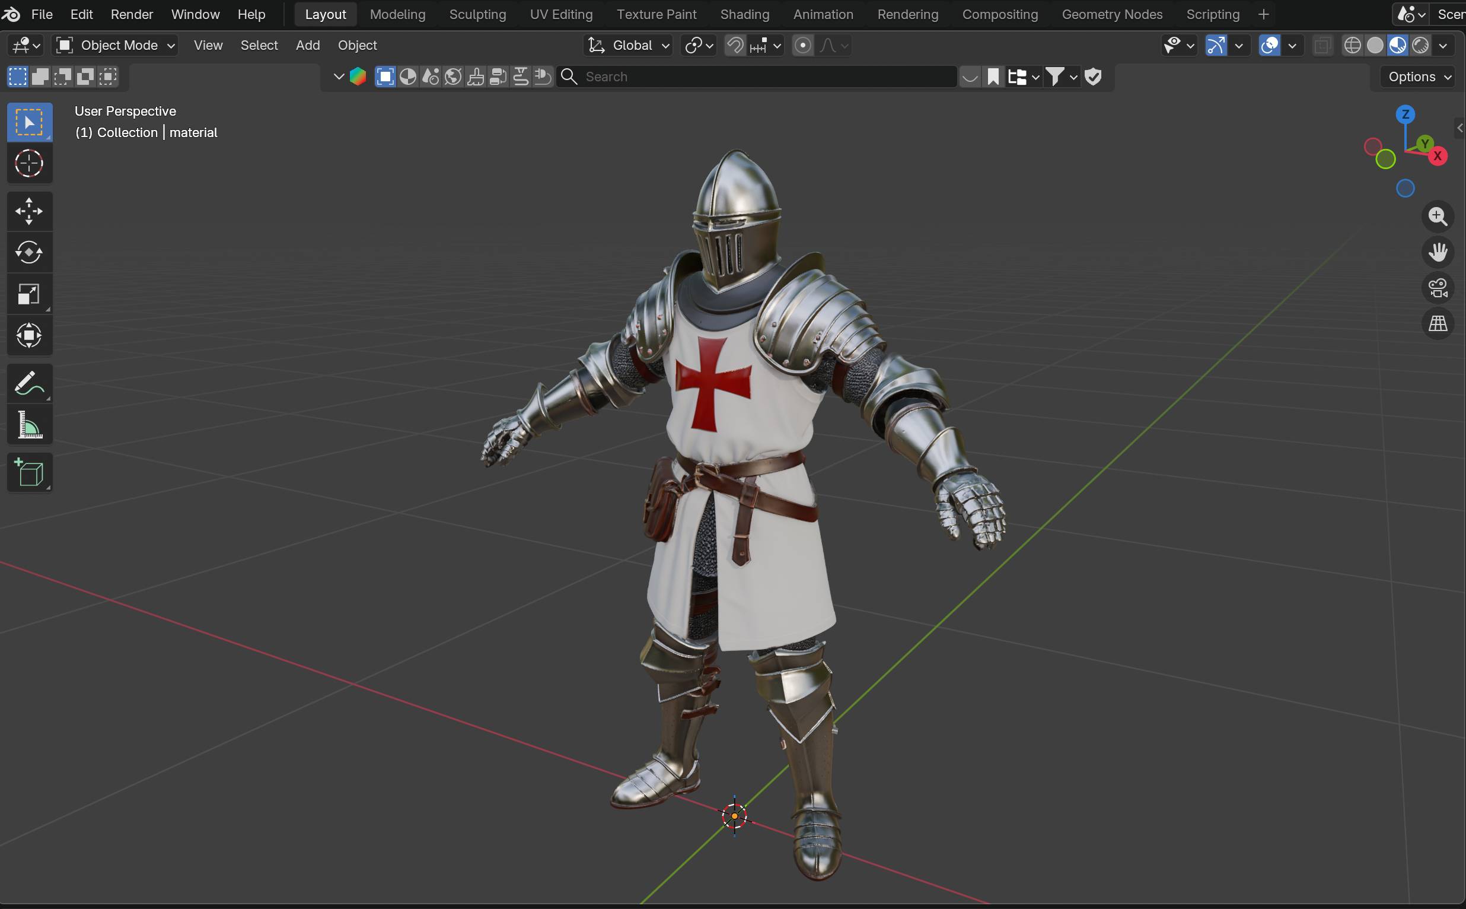Toggle the snapping magnet

point(735,45)
